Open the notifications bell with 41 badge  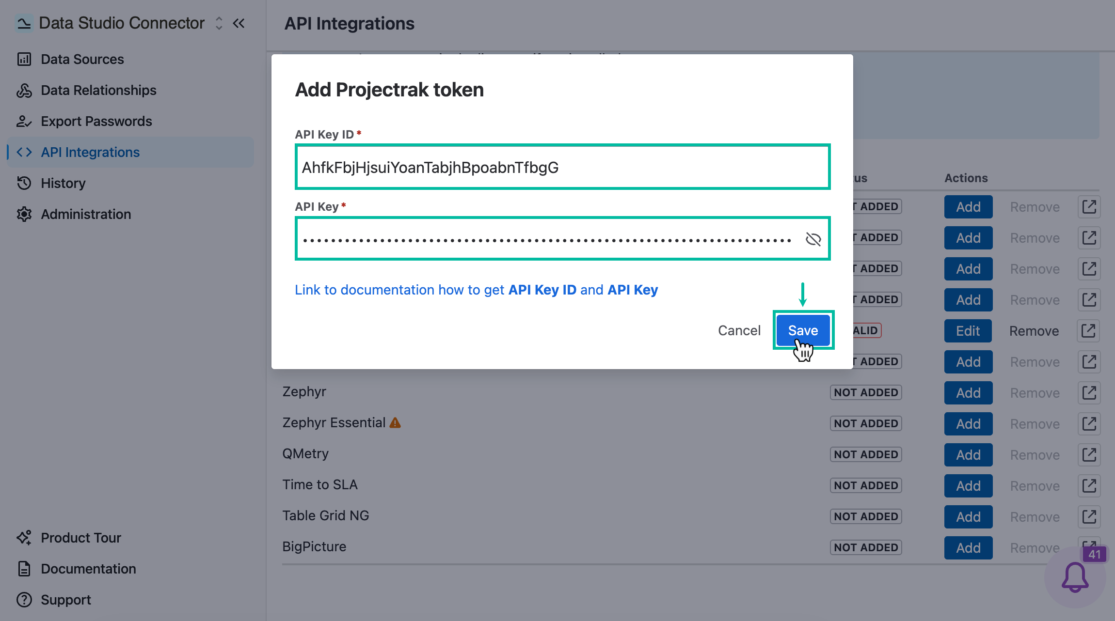pyautogui.click(x=1075, y=577)
